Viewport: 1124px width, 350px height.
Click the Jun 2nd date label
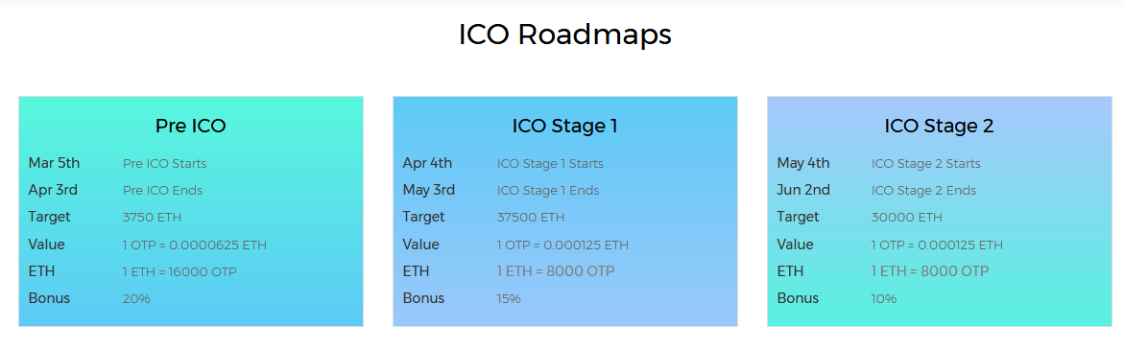coord(803,191)
